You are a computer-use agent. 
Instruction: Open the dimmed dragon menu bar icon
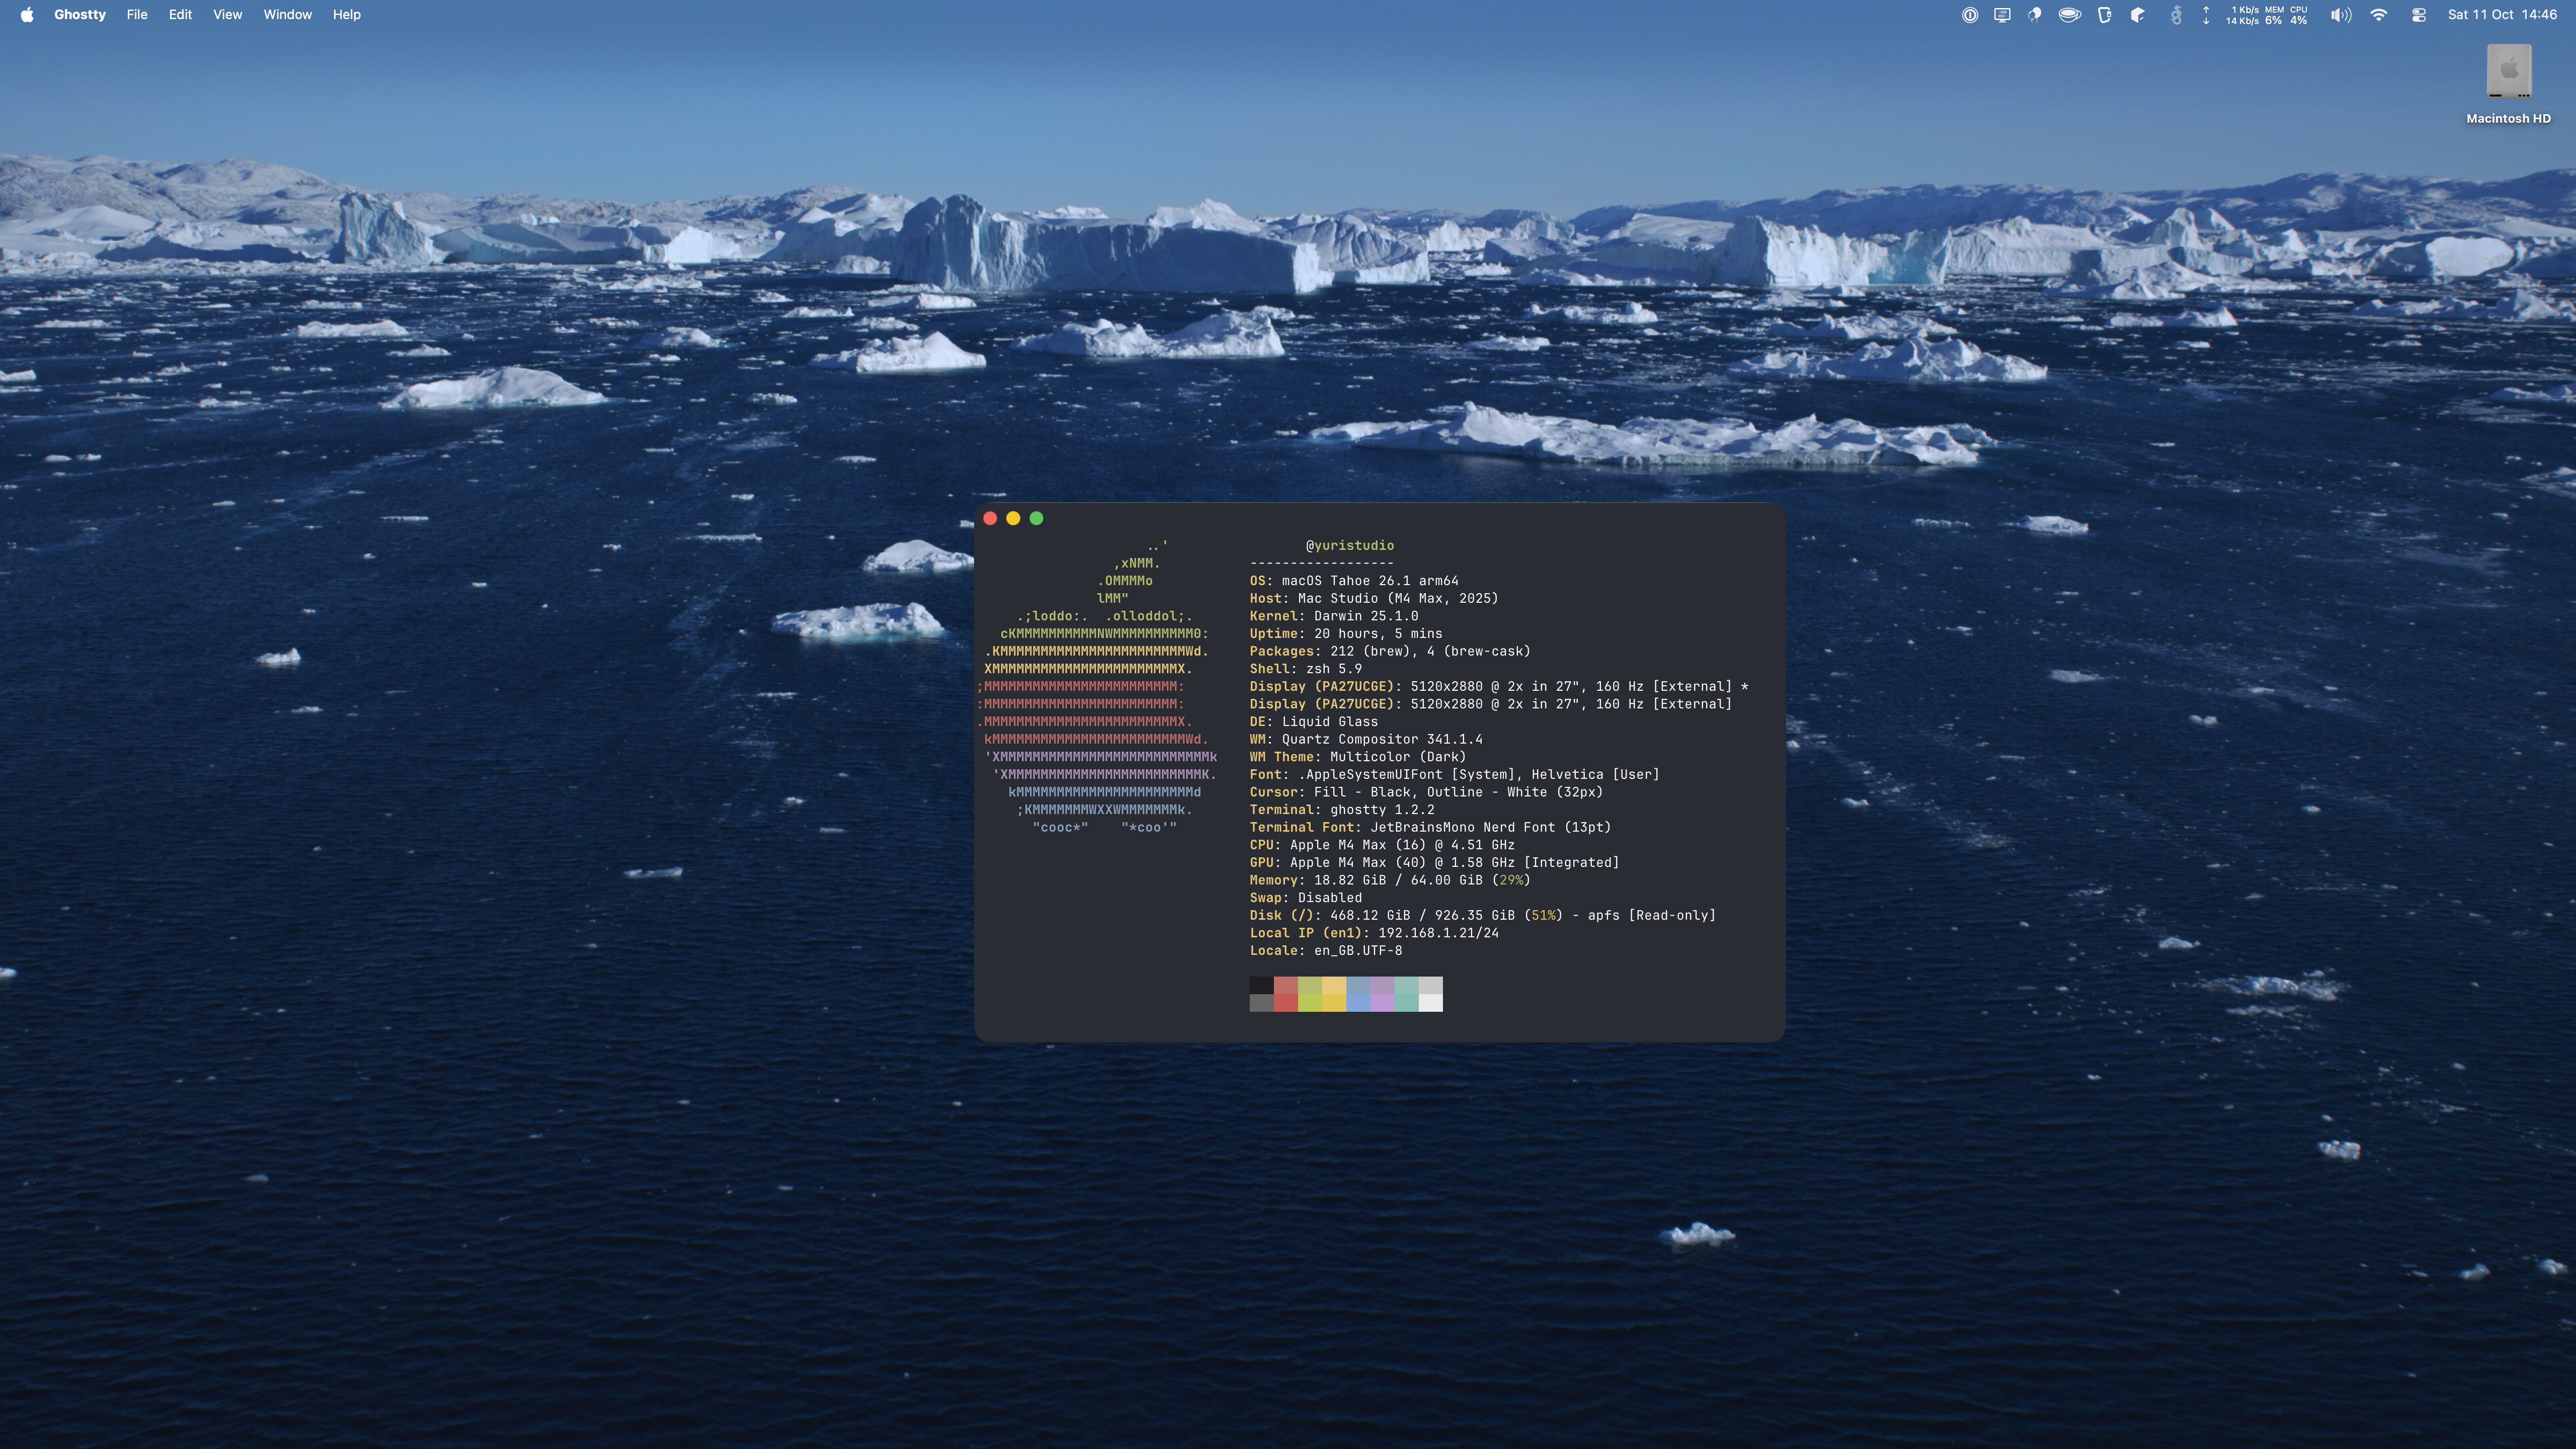(2175, 15)
